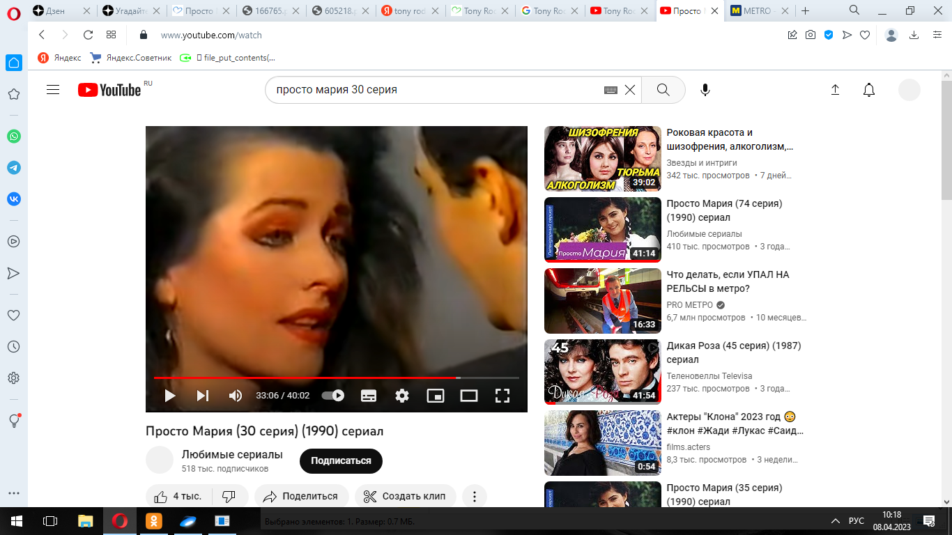Create a clip with Создать клип
This screenshot has width=952, height=535.
point(405,497)
